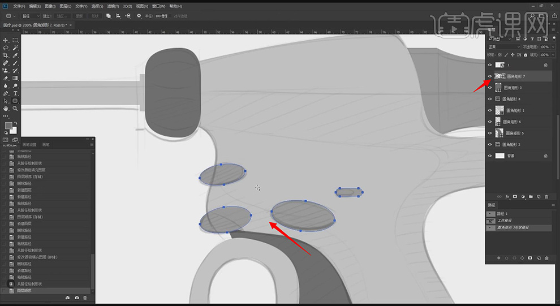Open shape tool gear settings

tap(139, 16)
